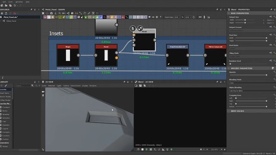Click the Blend atomic node toolbar icon
This screenshot has width=276, height=155.
point(49,17)
